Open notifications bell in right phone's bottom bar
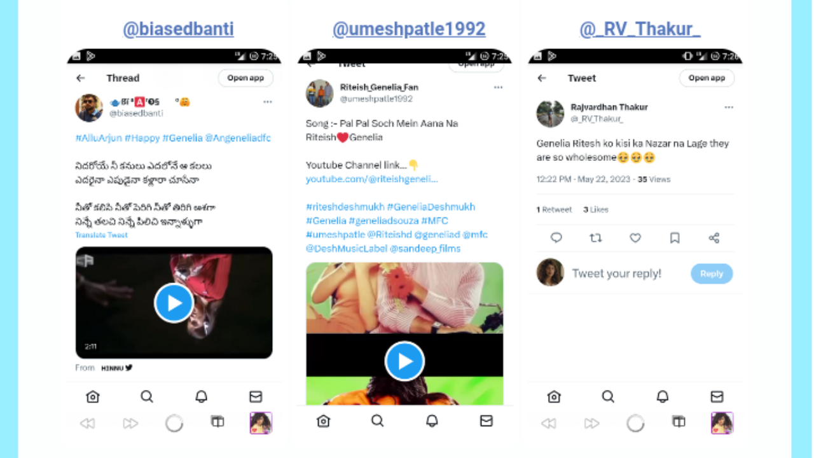This screenshot has height=458, width=814. (x=663, y=396)
